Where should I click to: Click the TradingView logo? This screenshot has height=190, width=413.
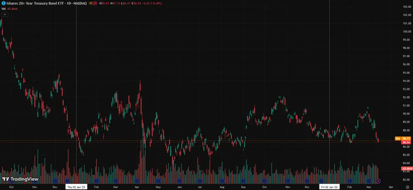pyautogui.click(x=20, y=179)
